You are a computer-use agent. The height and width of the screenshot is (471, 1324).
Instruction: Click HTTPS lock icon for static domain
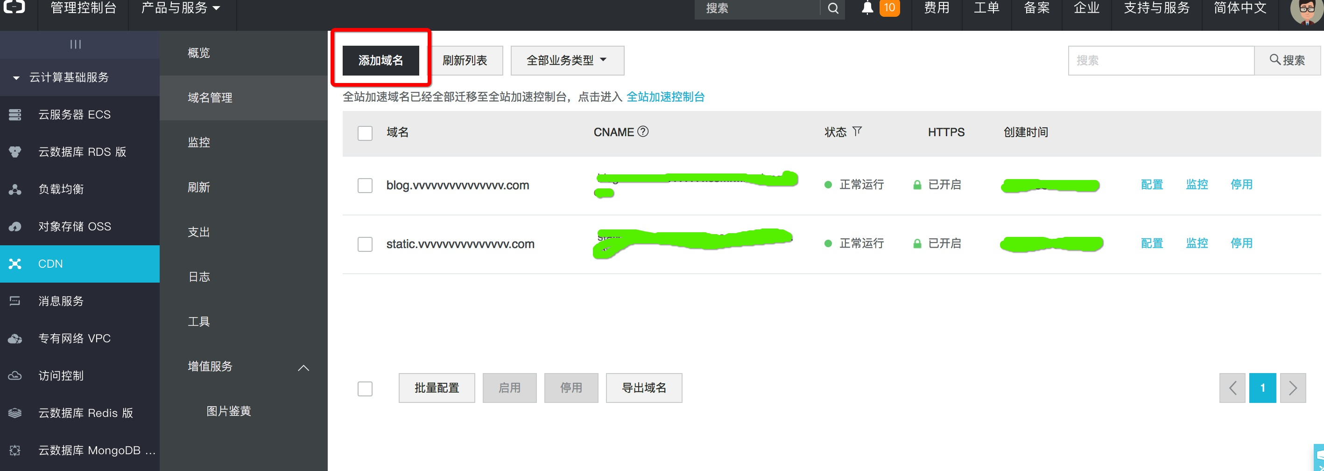(917, 243)
